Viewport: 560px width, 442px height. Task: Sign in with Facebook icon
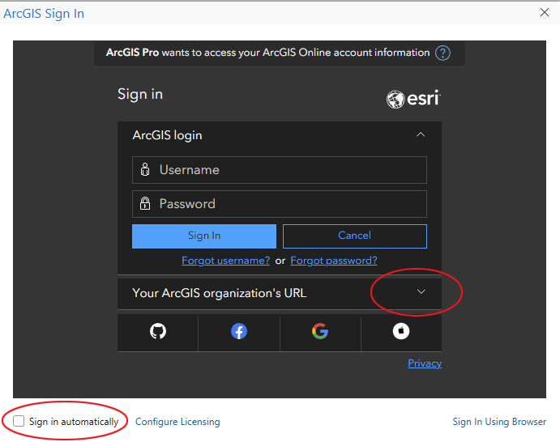239,331
